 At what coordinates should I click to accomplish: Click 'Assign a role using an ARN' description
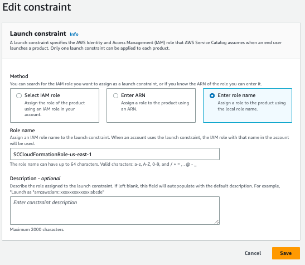click(155, 105)
